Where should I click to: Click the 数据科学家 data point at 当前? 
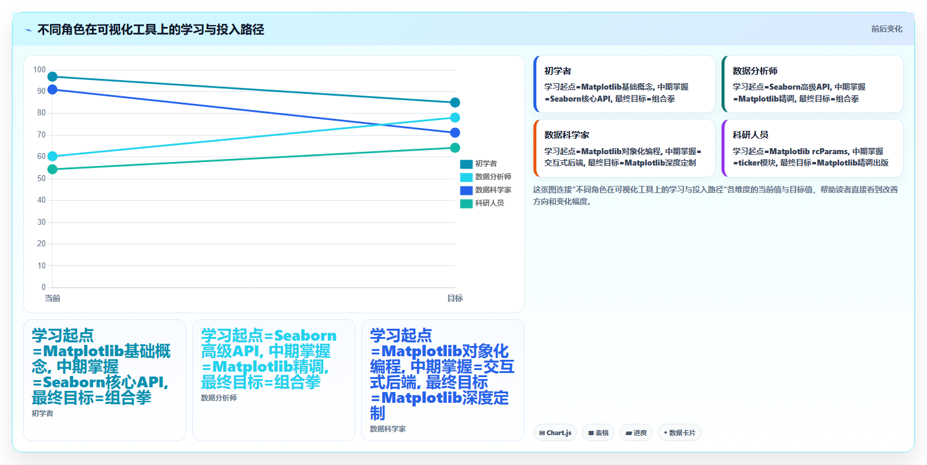coord(53,90)
